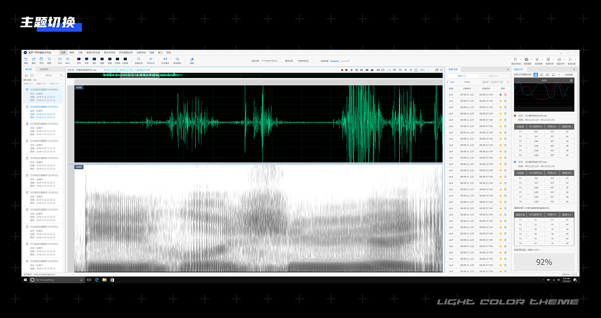The width and height of the screenshot is (601, 318).
Task: Click the save disk toolbar icon
Action: coord(41,59)
